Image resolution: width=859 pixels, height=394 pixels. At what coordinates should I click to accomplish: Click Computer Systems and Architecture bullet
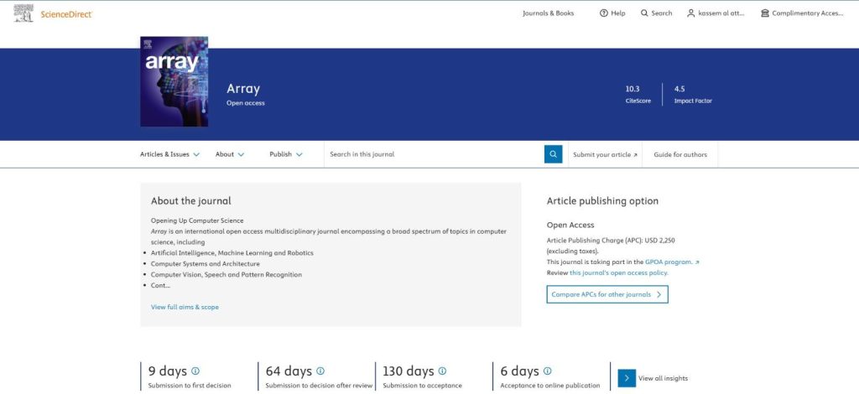tap(206, 264)
